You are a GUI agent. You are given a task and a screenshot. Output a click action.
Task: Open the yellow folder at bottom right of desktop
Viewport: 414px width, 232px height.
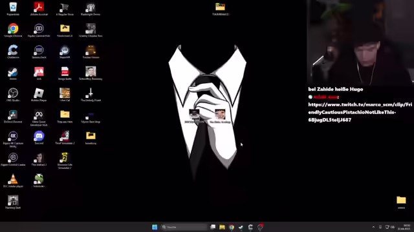click(x=401, y=202)
